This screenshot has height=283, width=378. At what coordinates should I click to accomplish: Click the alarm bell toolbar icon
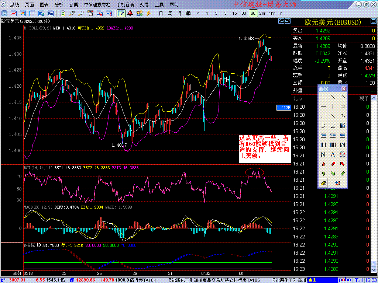130,13
